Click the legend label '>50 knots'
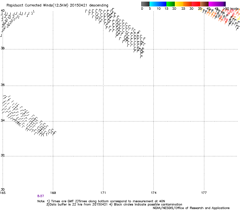Viewport: 240px width, 210px height. point(231,9)
